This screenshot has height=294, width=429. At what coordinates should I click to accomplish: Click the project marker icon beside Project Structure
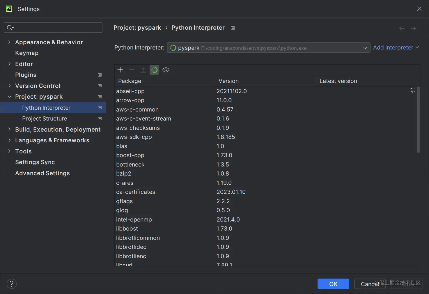[100, 118]
